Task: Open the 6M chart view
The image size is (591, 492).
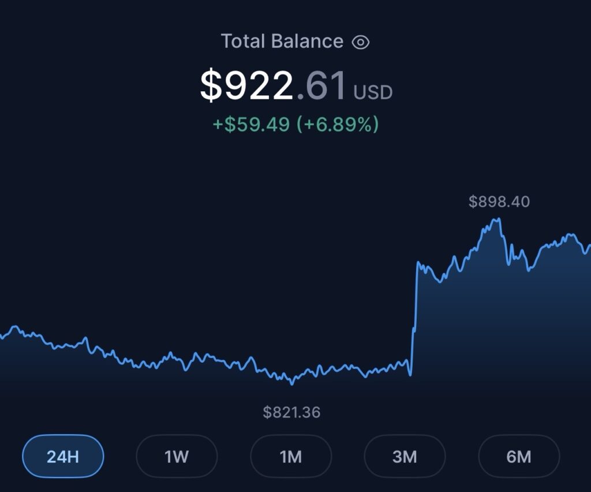Action: 518,456
